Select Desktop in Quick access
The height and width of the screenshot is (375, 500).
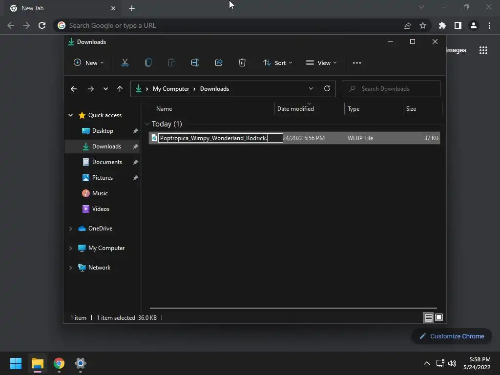[103, 131]
